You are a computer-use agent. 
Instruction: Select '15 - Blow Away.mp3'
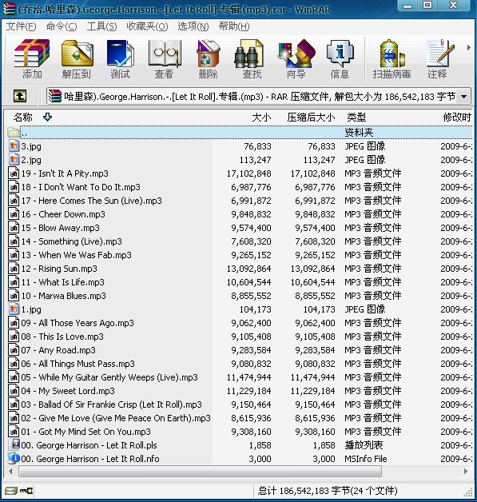tap(61, 228)
